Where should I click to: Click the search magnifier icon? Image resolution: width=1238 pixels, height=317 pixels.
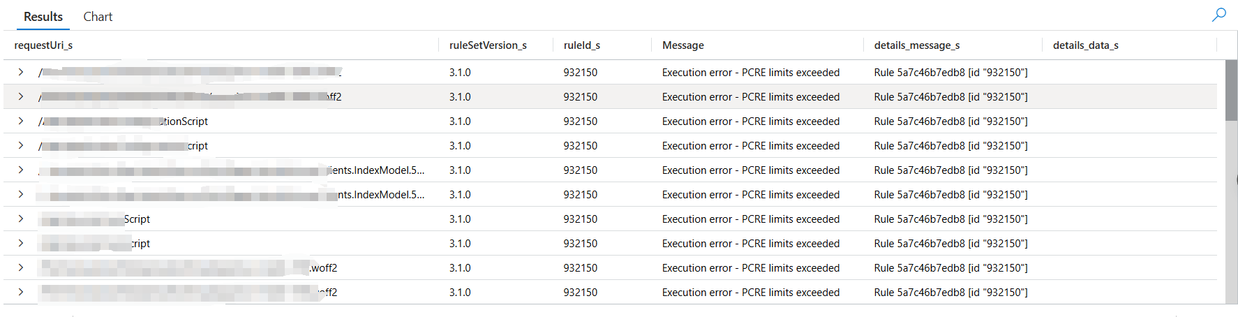[1218, 15]
